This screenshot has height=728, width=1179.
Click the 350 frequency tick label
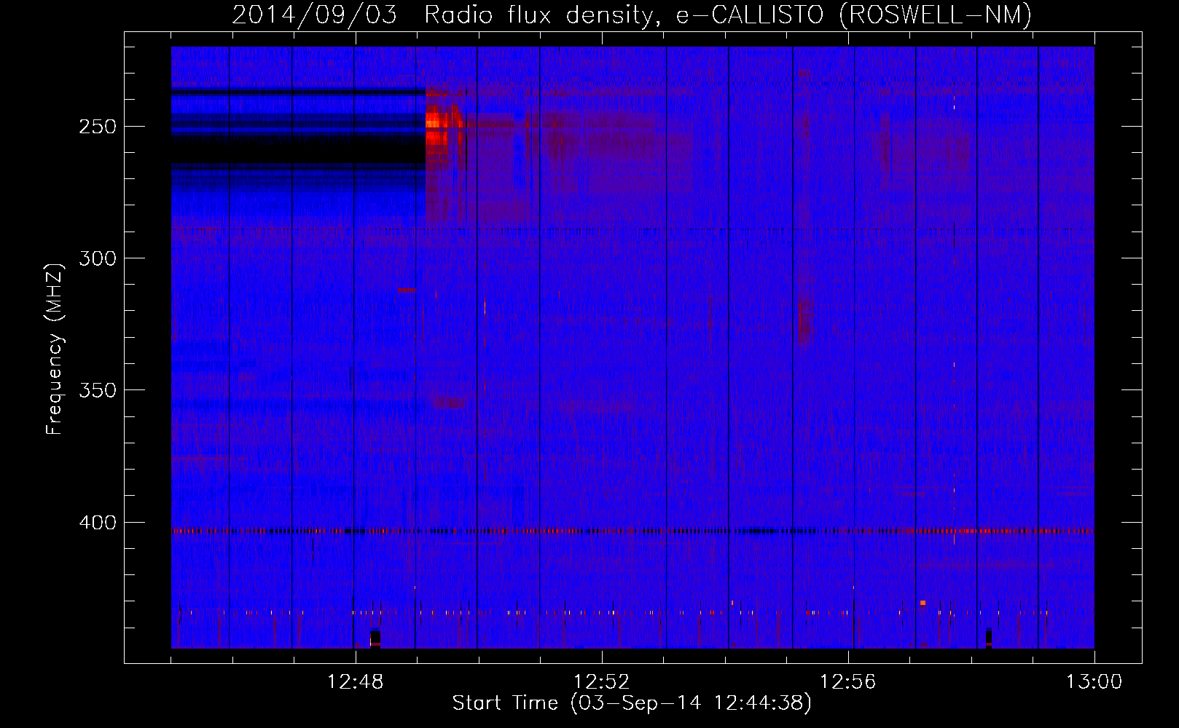(x=97, y=390)
